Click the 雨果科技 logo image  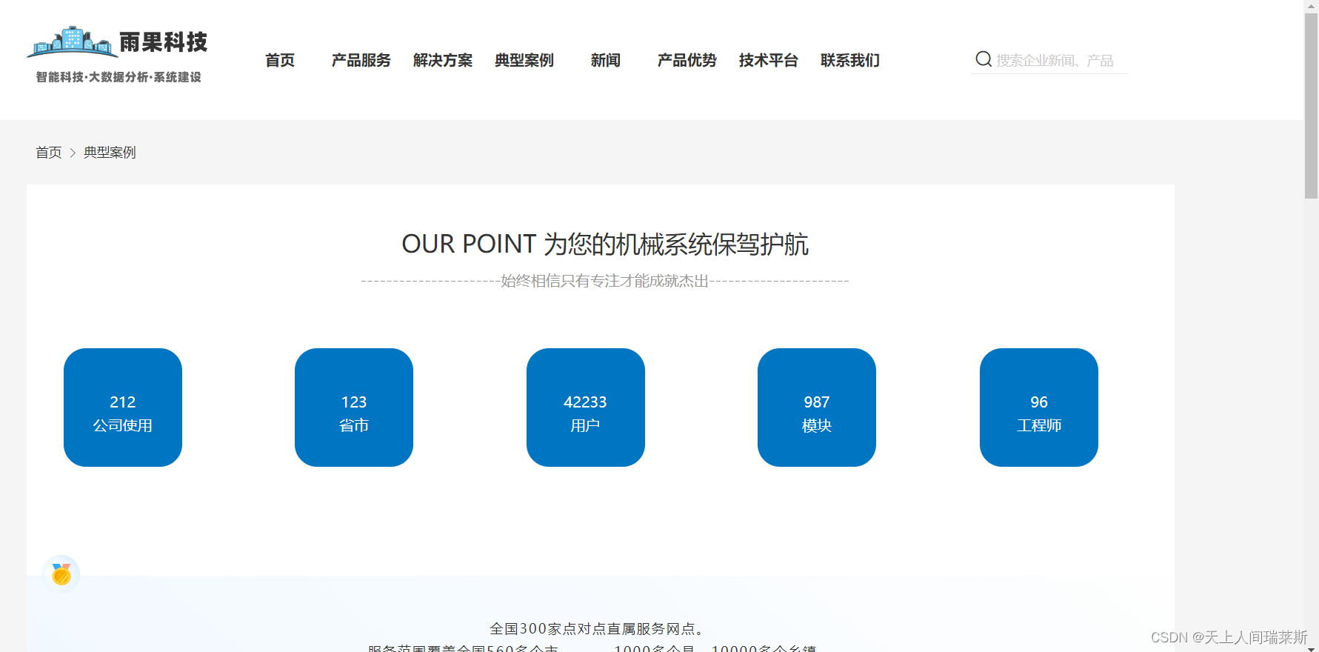pyautogui.click(x=118, y=55)
